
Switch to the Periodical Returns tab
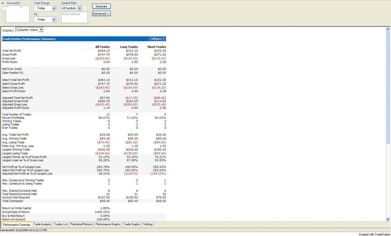[81, 224]
